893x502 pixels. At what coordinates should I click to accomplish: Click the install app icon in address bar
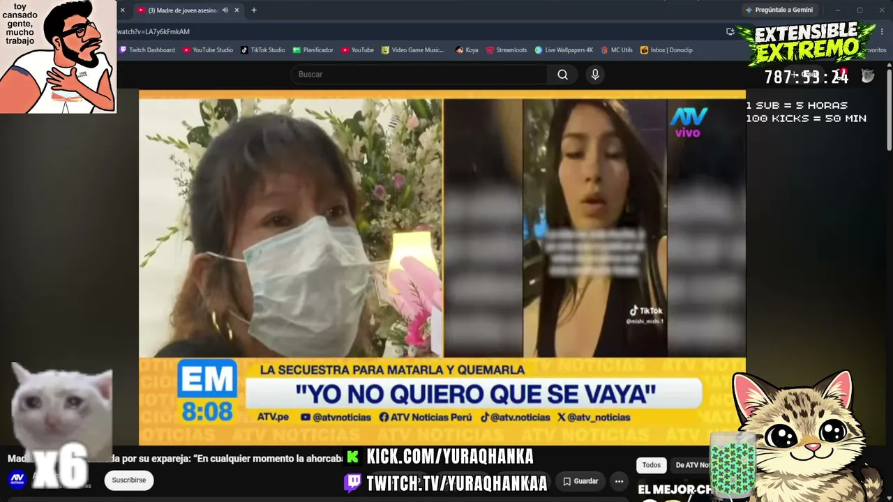(x=730, y=31)
